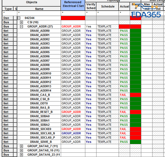
Task: Click the Type column filter field
Action: pos(10,13)
